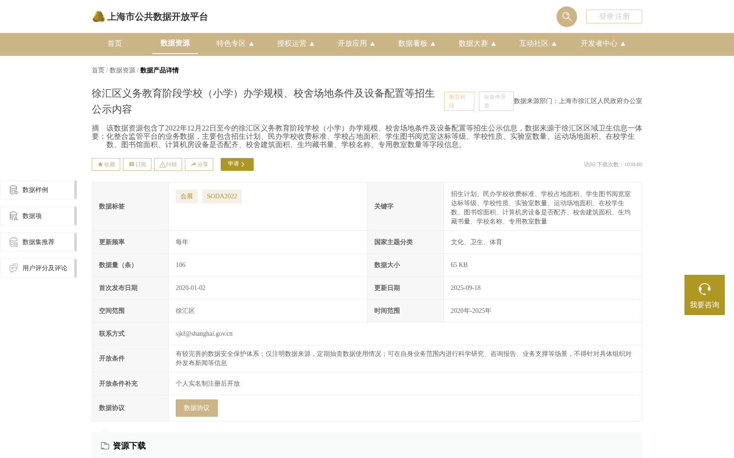Click the 我要咨询 headset icon
This screenshot has width=734, height=458.
click(x=705, y=289)
